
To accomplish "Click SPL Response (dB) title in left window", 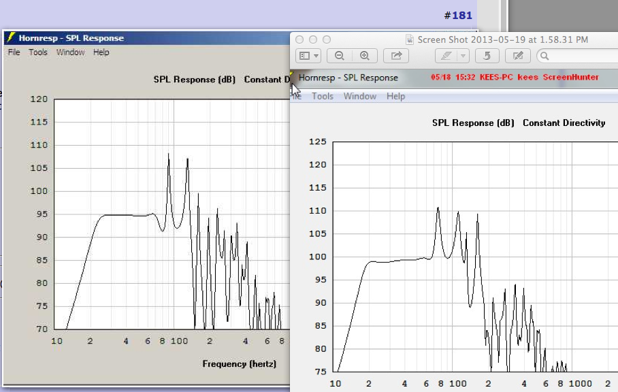I will (194, 79).
